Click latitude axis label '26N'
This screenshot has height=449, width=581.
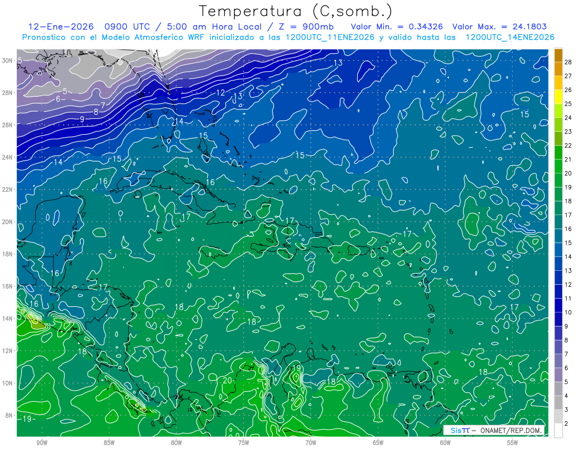(x=8, y=125)
